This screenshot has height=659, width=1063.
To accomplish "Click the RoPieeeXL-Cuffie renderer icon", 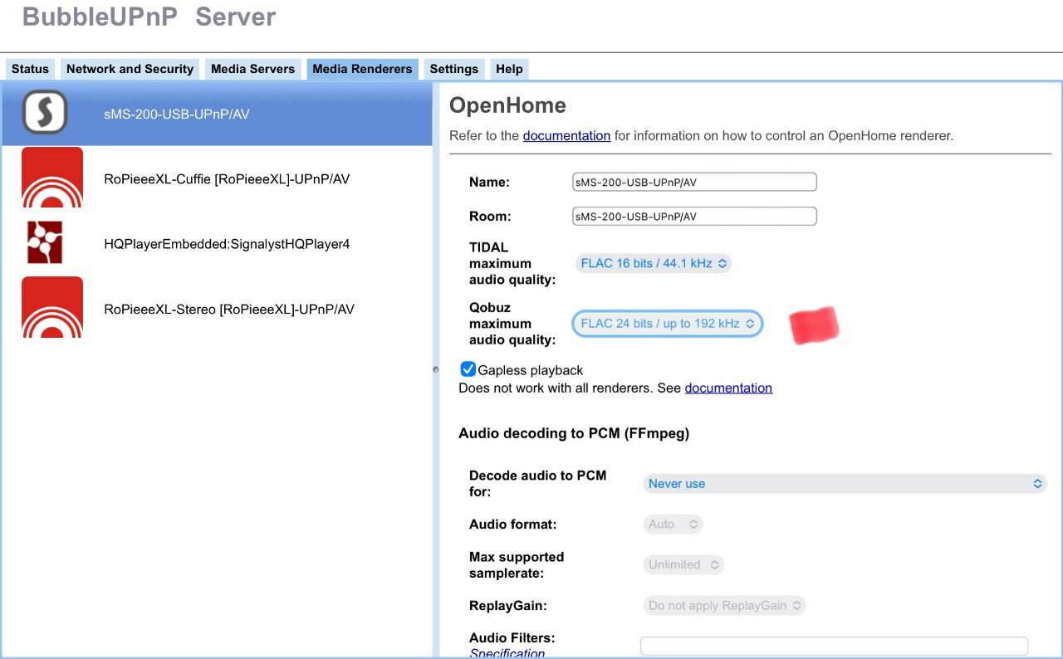I will [52, 178].
